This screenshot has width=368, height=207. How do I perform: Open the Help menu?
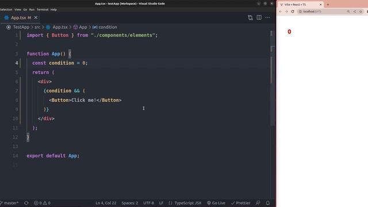point(53,10)
